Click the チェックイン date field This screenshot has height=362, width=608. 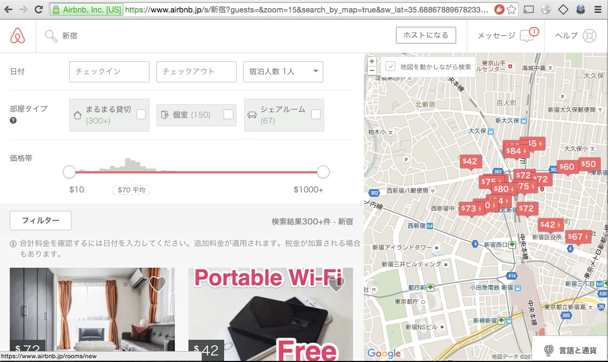tap(109, 72)
